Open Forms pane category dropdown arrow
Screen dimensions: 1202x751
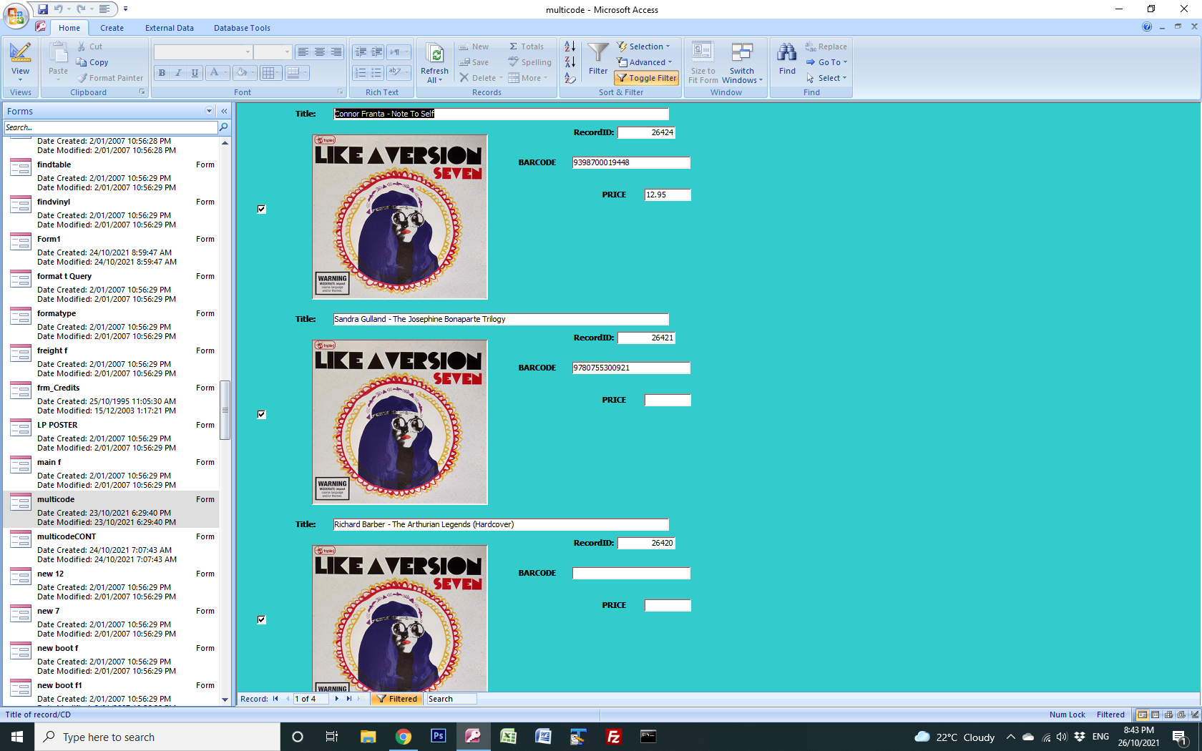[209, 111]
